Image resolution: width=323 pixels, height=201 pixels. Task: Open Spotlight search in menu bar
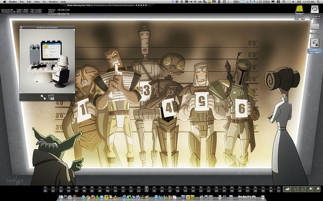tap(318, 2)
